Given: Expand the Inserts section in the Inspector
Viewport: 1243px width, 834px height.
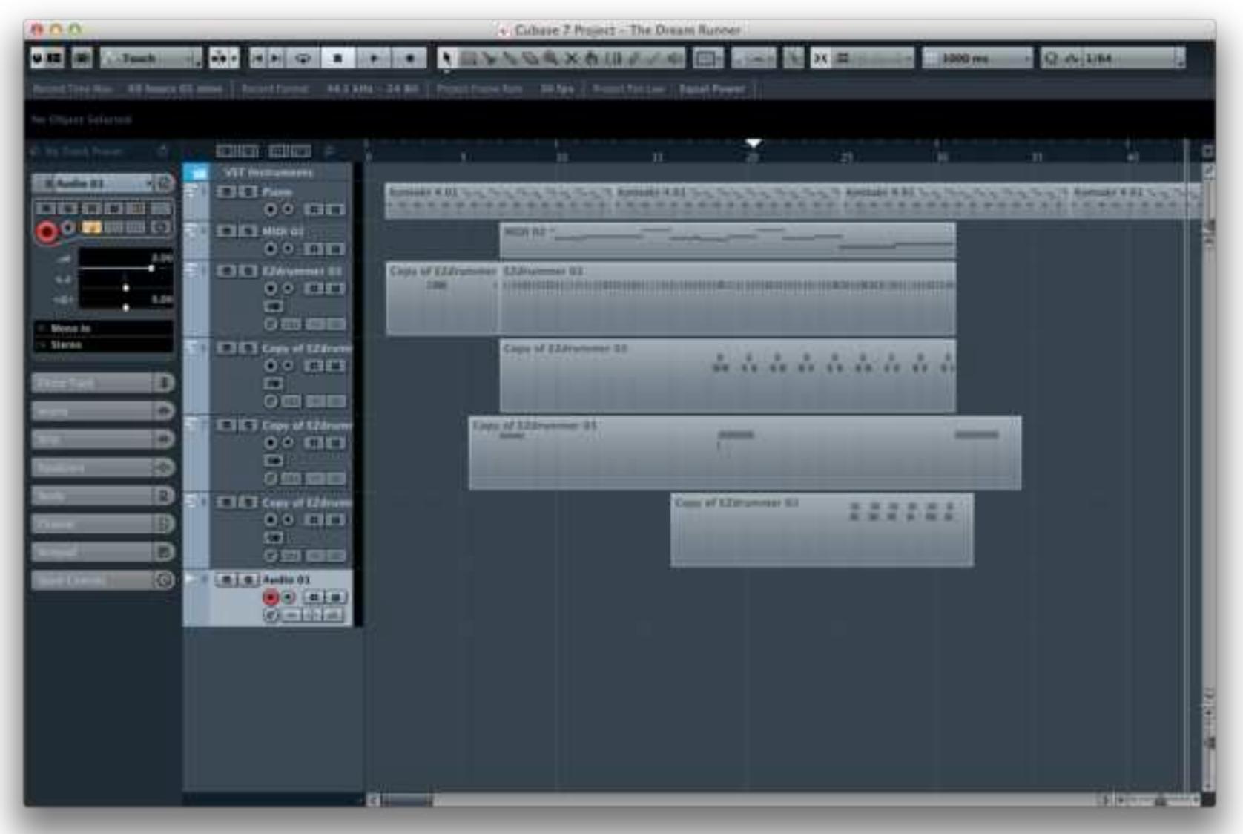Looking at the screenshot, I should click(96, 410).
